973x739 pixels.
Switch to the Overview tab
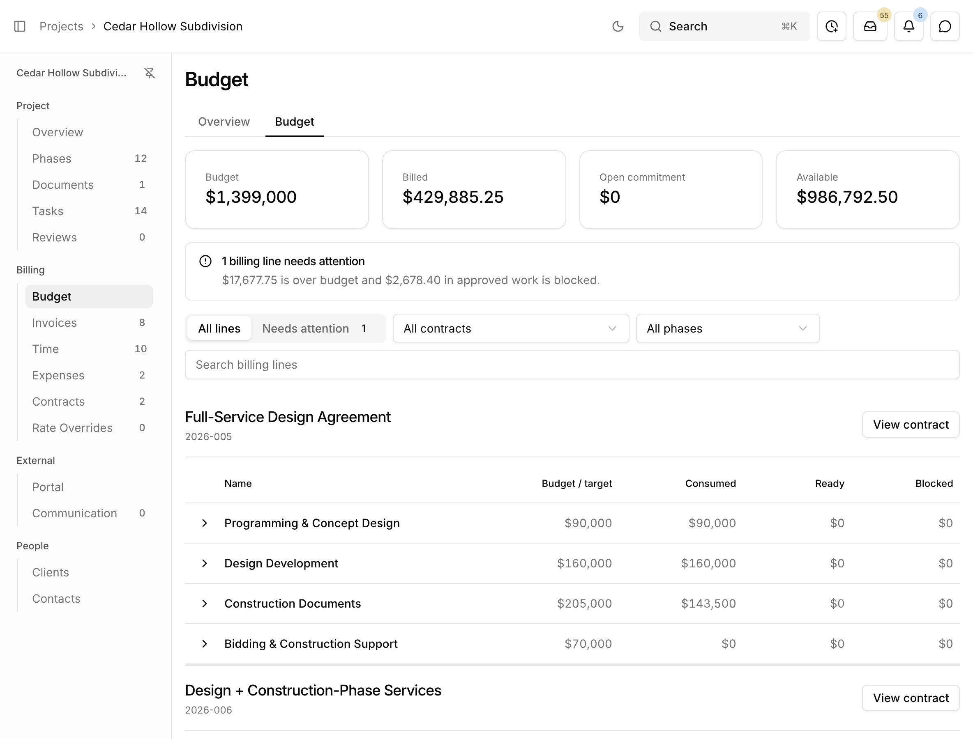[224, 122]
